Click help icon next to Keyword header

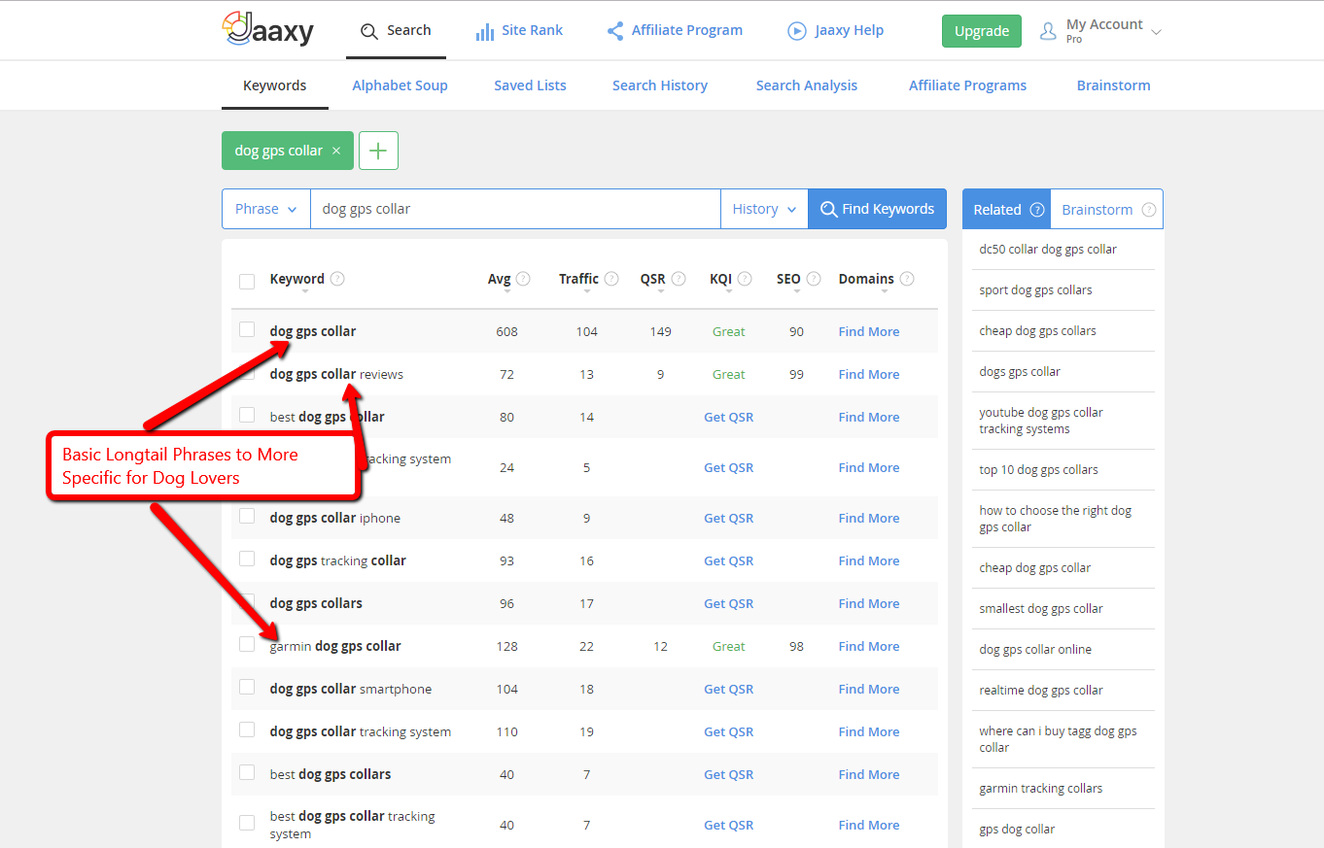[337, 279]
